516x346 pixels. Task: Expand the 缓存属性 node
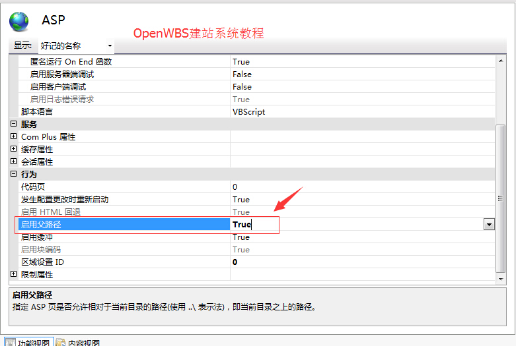pos(13,149)
